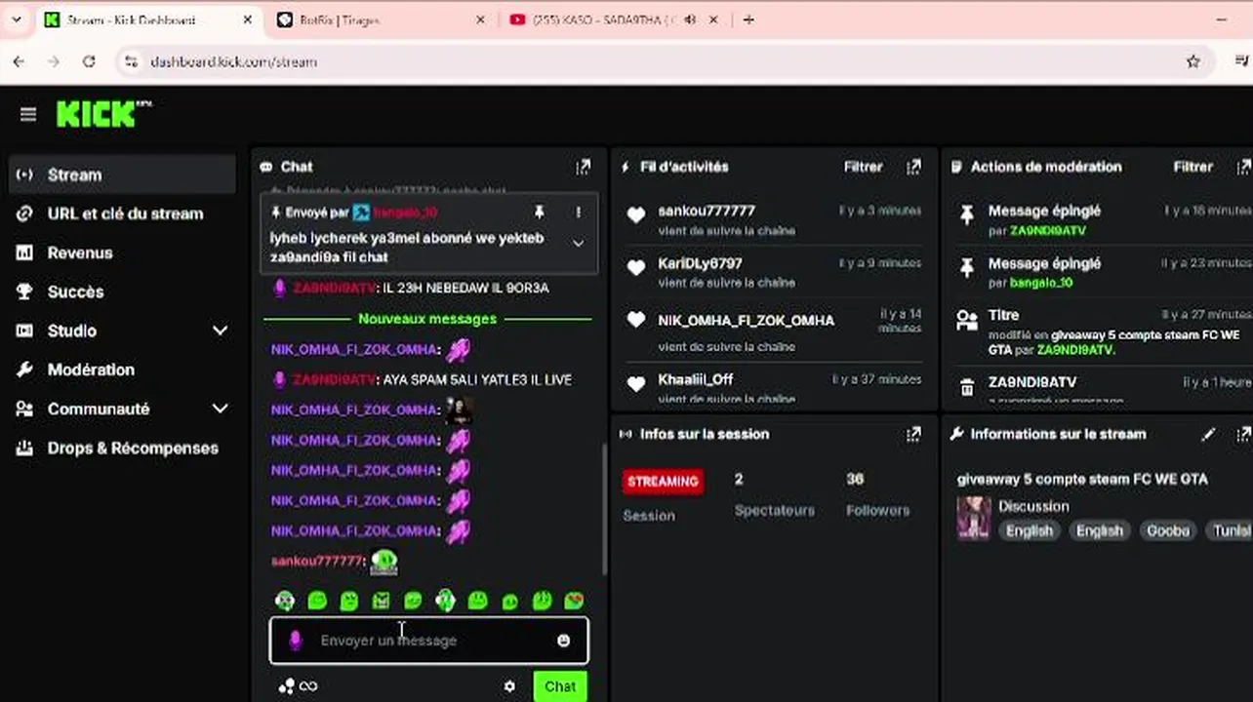Click the red STREAMING badge
1253x702 pixels.
pyautogui.click(x=663, y=481)
